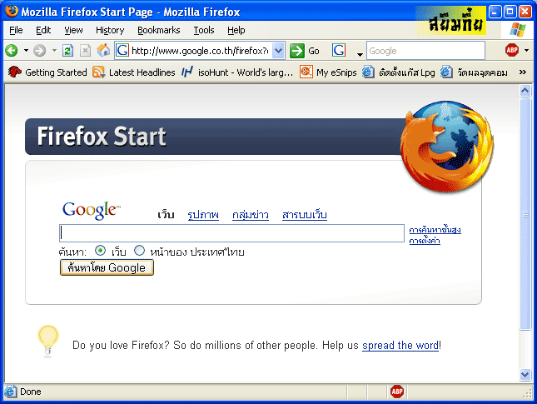Click the page icon in the status bar

(11, 392)
